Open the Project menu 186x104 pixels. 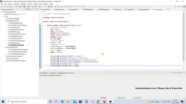[35, 4]
